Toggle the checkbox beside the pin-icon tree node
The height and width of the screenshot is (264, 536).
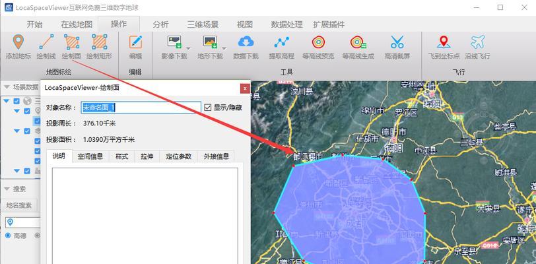[x=27, y=111]
